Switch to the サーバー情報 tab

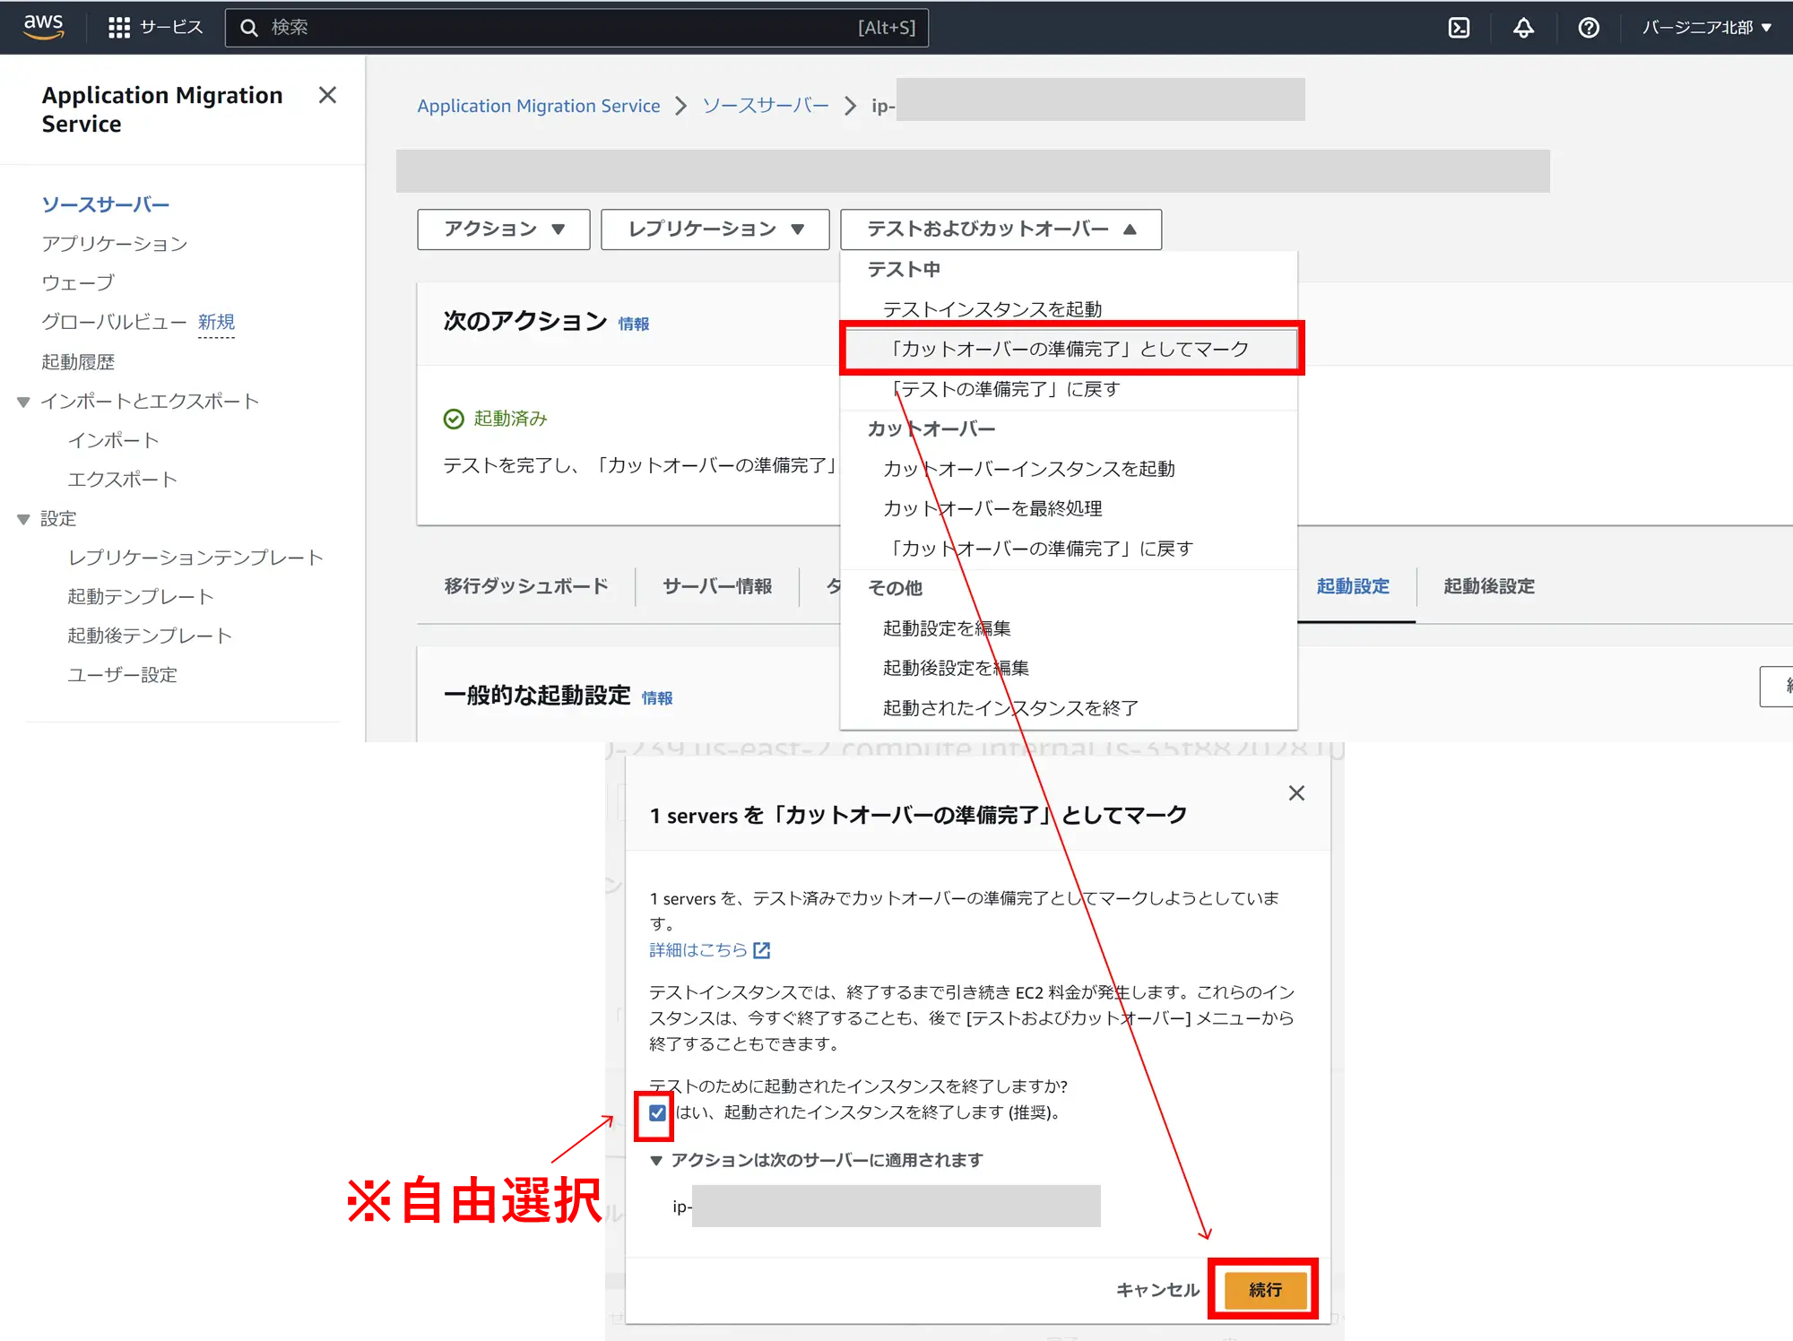(x=717, y=586)
